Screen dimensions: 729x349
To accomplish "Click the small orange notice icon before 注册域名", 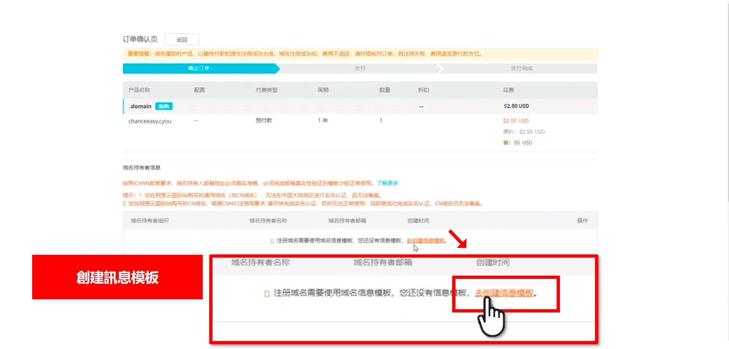I will pos(272,241).
